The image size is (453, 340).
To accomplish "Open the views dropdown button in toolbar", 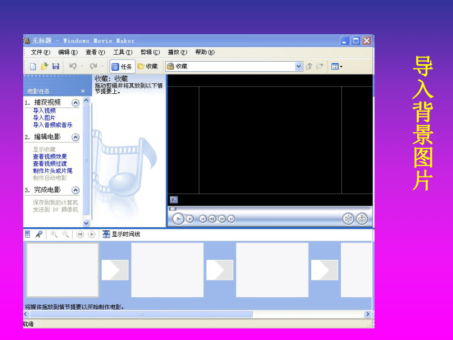I will (x=337, y=67).
